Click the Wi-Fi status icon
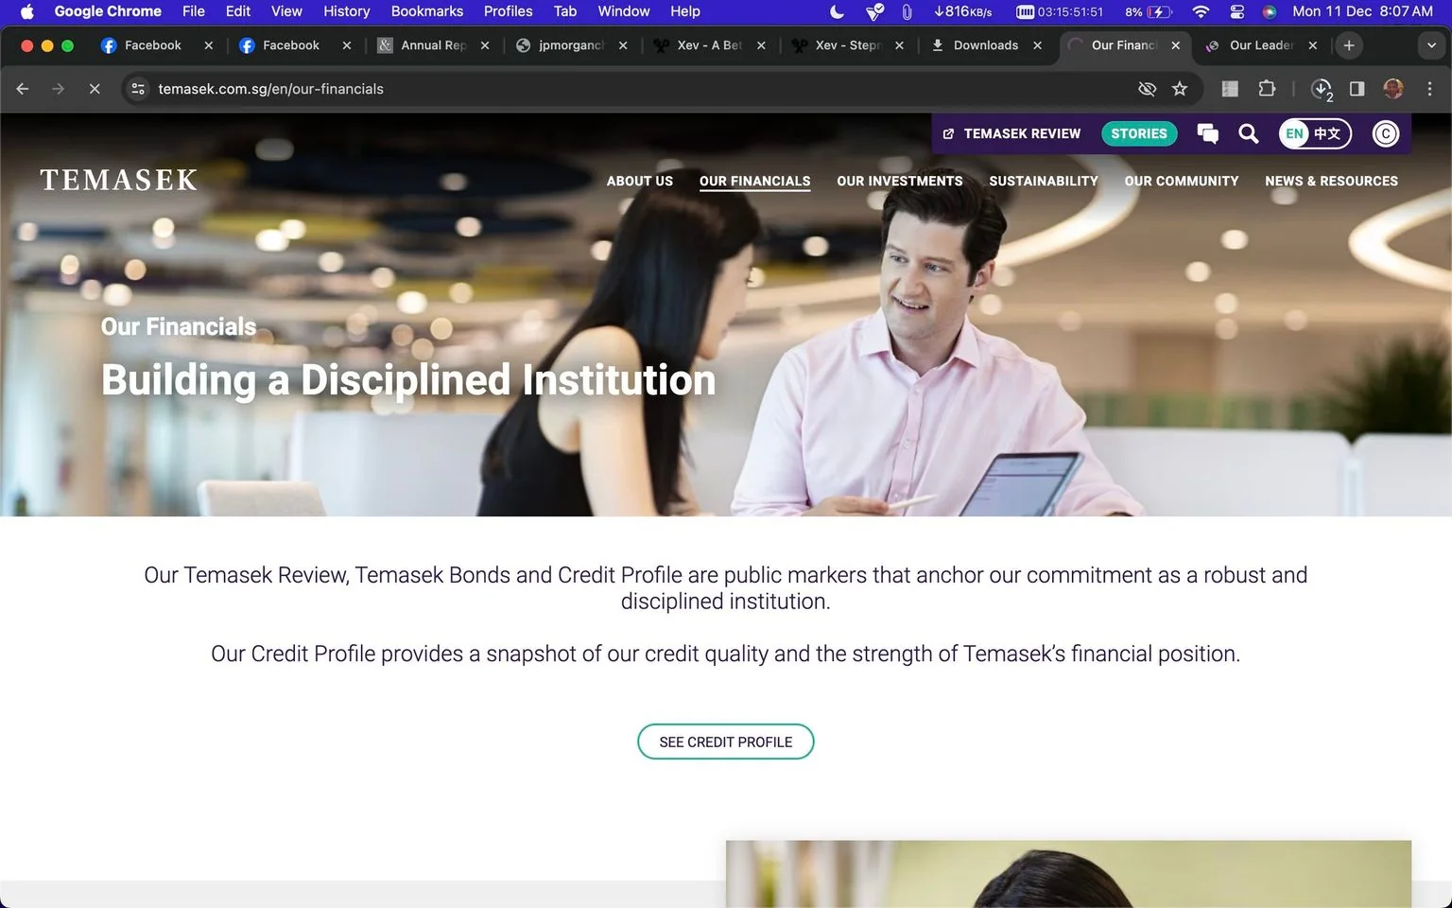The height and width of the screenshot is (908, 1452). [1201, 11]
